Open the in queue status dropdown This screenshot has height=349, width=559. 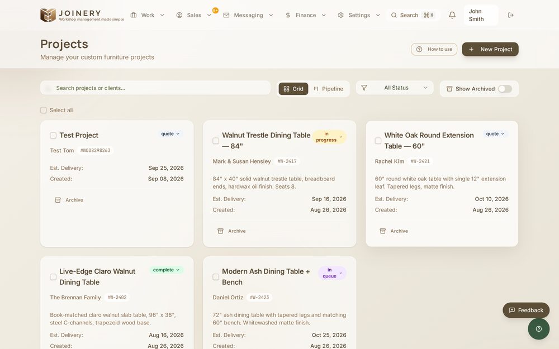click(332, 273)
